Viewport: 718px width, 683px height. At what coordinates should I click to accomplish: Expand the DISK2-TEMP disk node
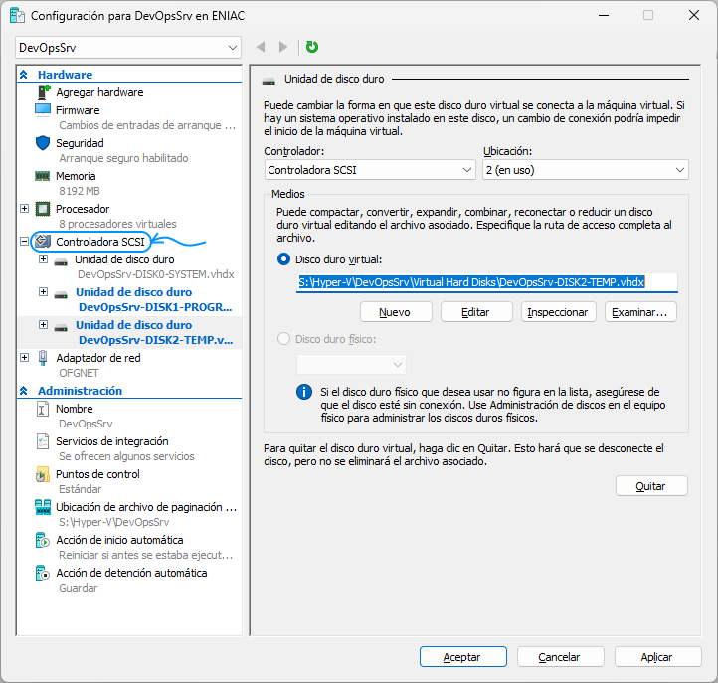coord(43,324)
